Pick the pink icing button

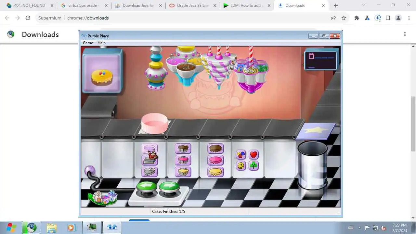[215, 160]
